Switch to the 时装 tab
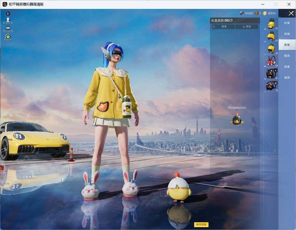The height and width of the screenshot is (230, 296). tap(287, 23)
